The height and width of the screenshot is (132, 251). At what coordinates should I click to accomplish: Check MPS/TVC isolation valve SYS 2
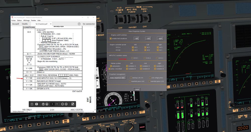coord(145,58)
